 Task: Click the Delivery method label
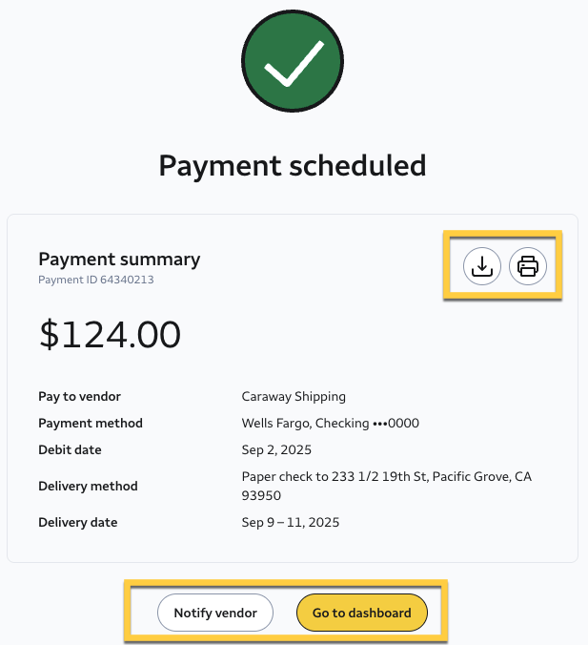pyautogui.click(x=88, y=486)
